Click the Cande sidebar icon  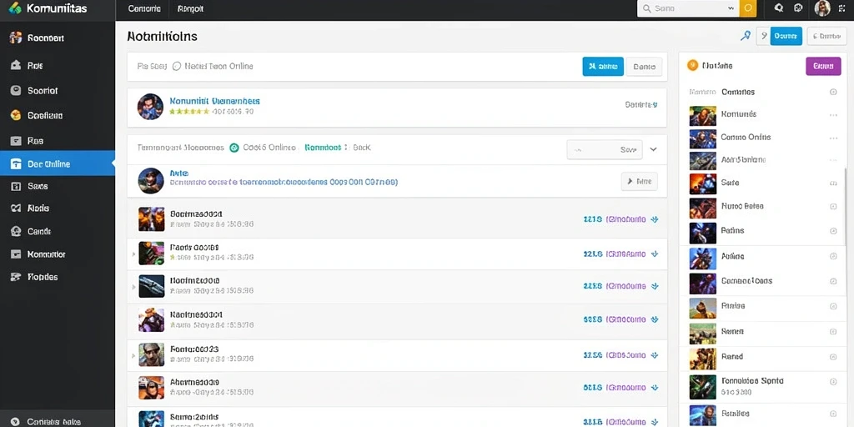16,232
